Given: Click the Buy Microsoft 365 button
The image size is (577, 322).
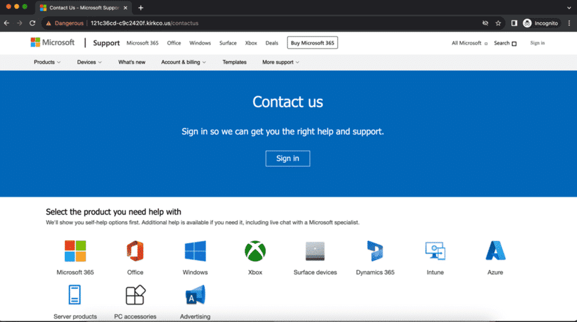Looking at the screenshot, I should click(x=312, y=43).
